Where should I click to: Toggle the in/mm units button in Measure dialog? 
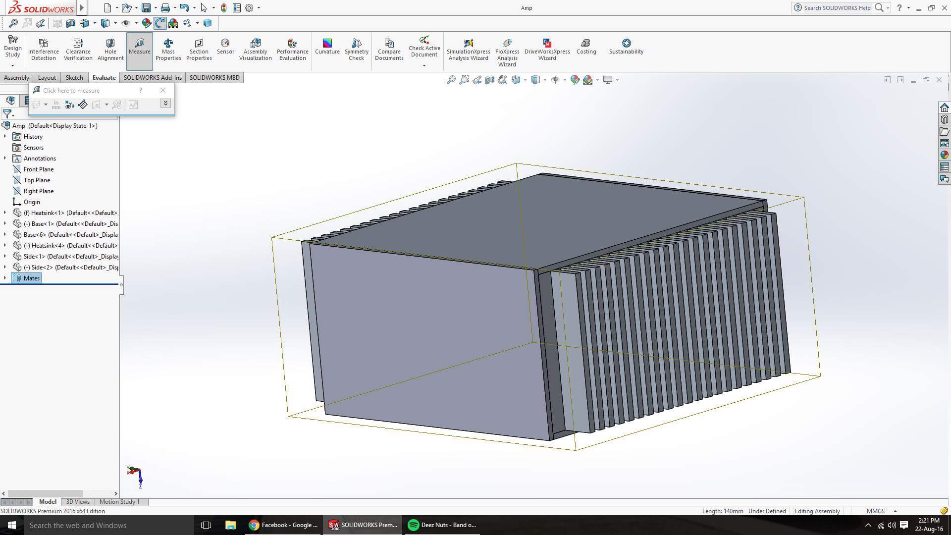[x=56, y=105]
